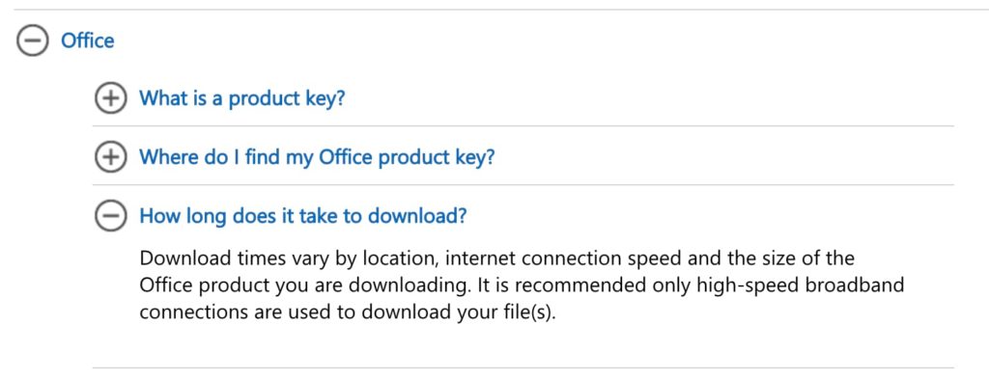Viewport: 989px width, 380px height.
Task: Click the 'How long does it take to download?' heading
Action: [302, 216]
